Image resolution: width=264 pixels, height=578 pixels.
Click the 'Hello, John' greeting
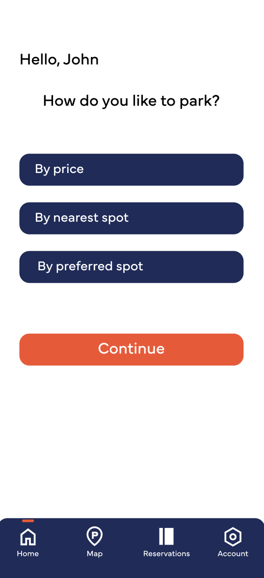(x=59, y=60)
